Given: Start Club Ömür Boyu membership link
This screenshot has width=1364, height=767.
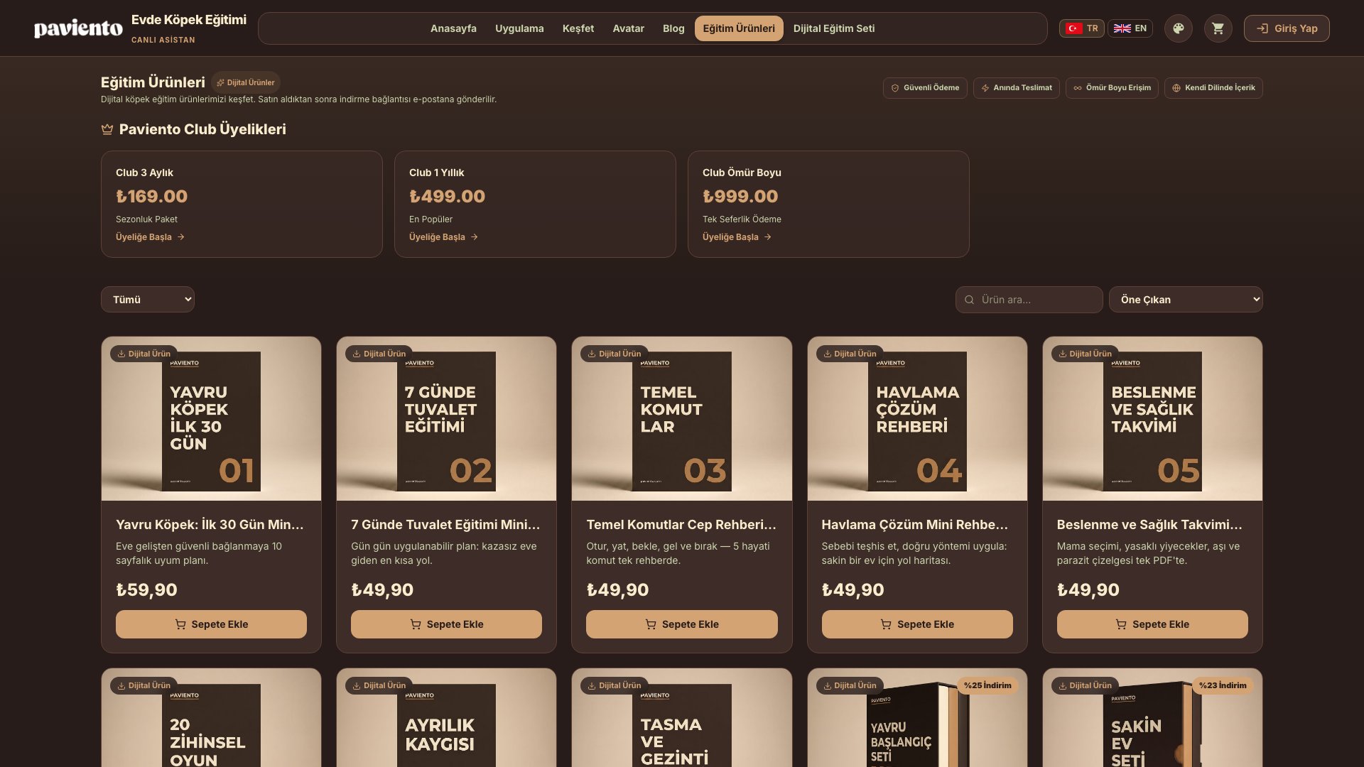Looking at the screenshot, I should point(737,237).
